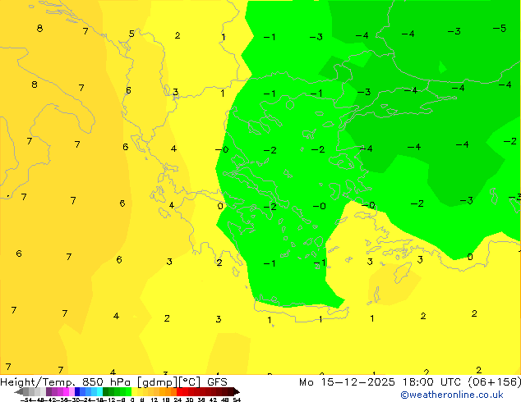Pick the darkest green legend swatch near -12

tap(105, 391)
